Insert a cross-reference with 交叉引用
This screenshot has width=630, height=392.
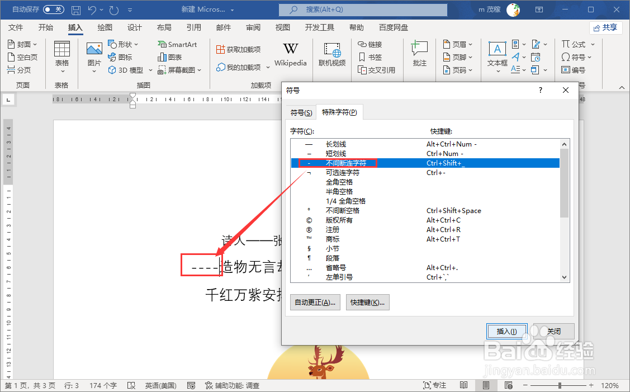coord(376,70)
